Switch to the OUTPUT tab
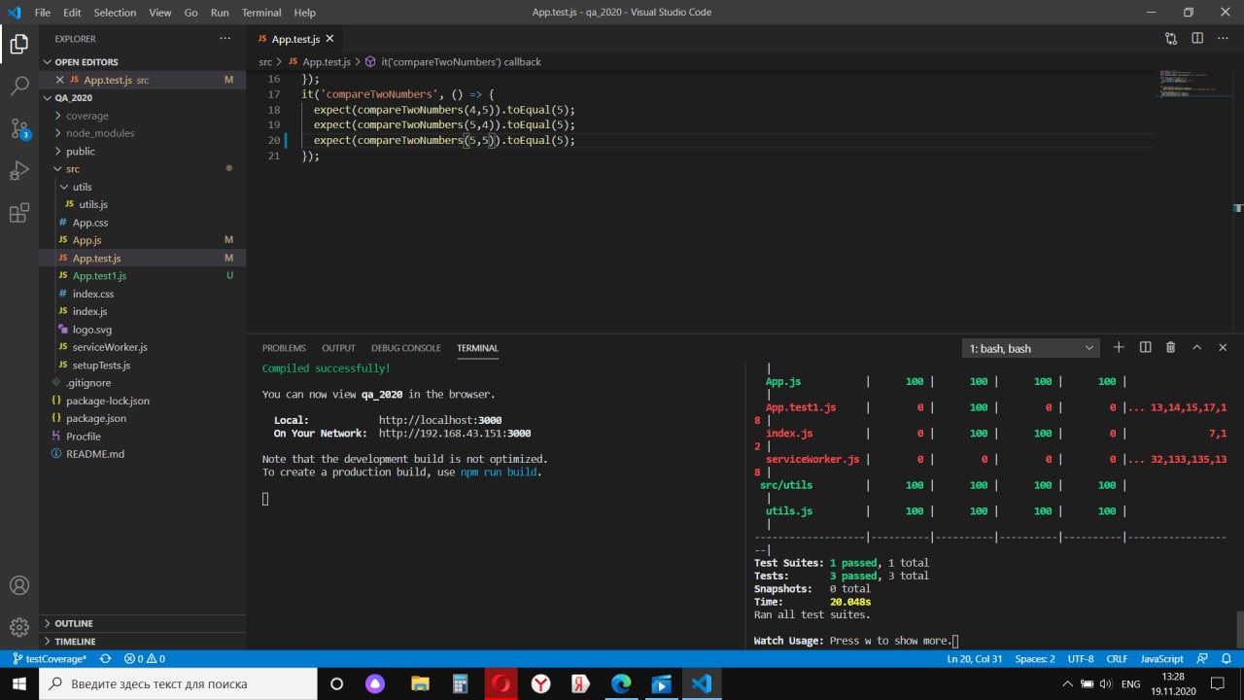 [x=339, y=348]
